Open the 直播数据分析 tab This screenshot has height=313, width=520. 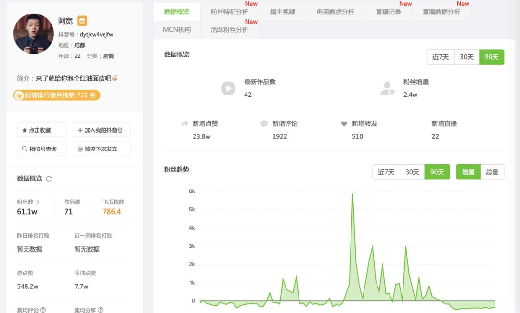point(441,12)
